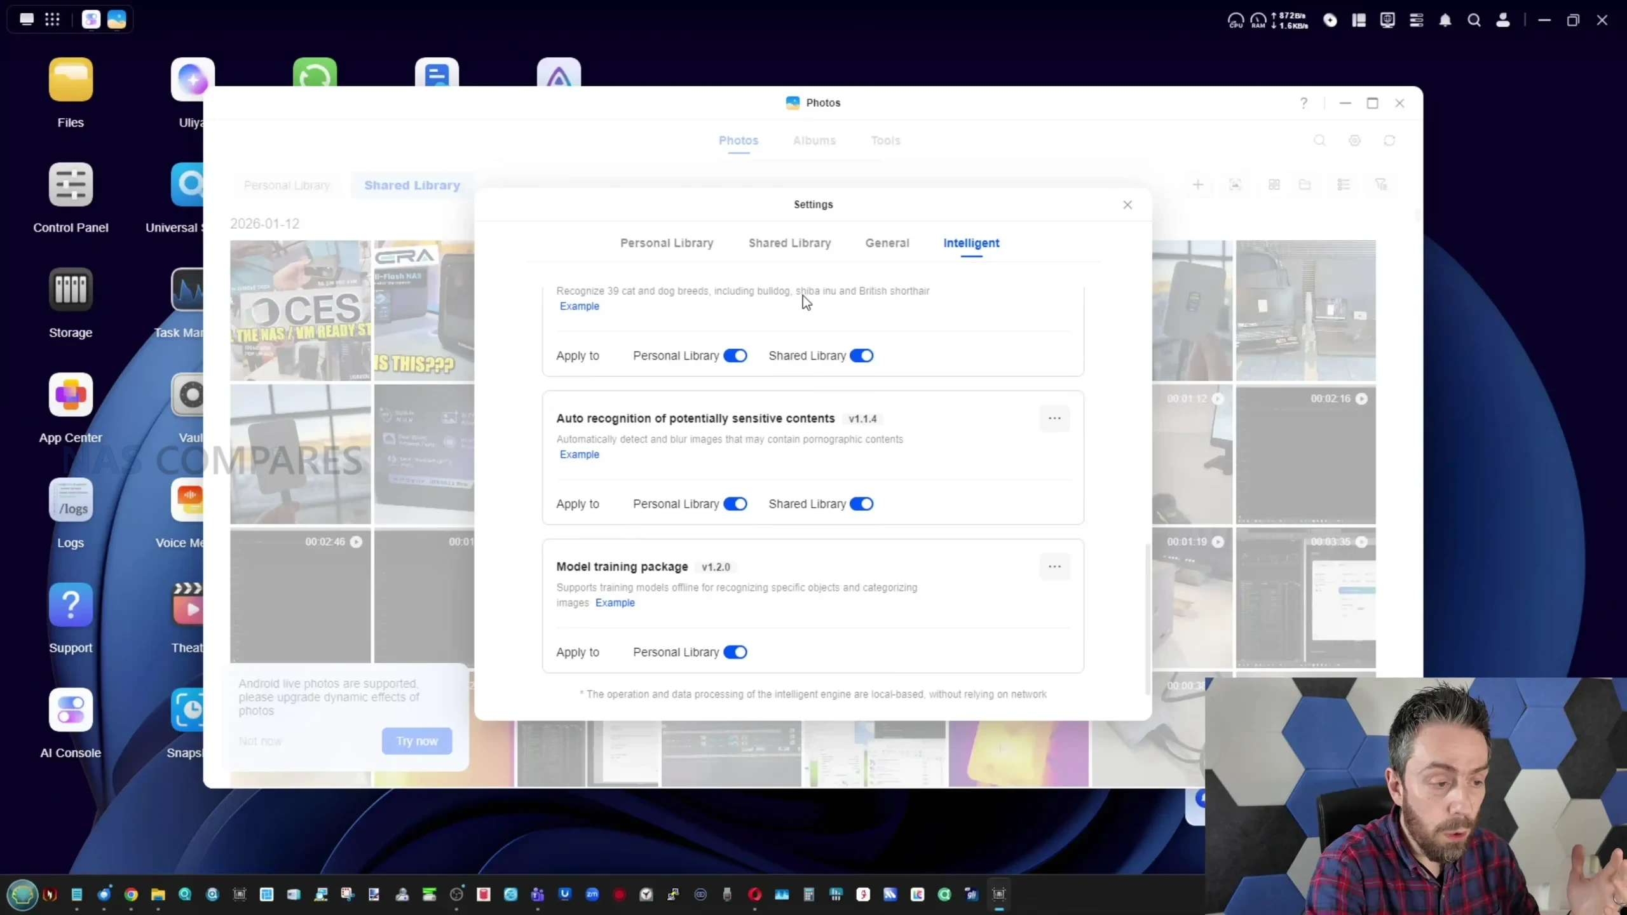Open the Support desktop icon
The image size is (1627, 915).
(x=71, y=605)
